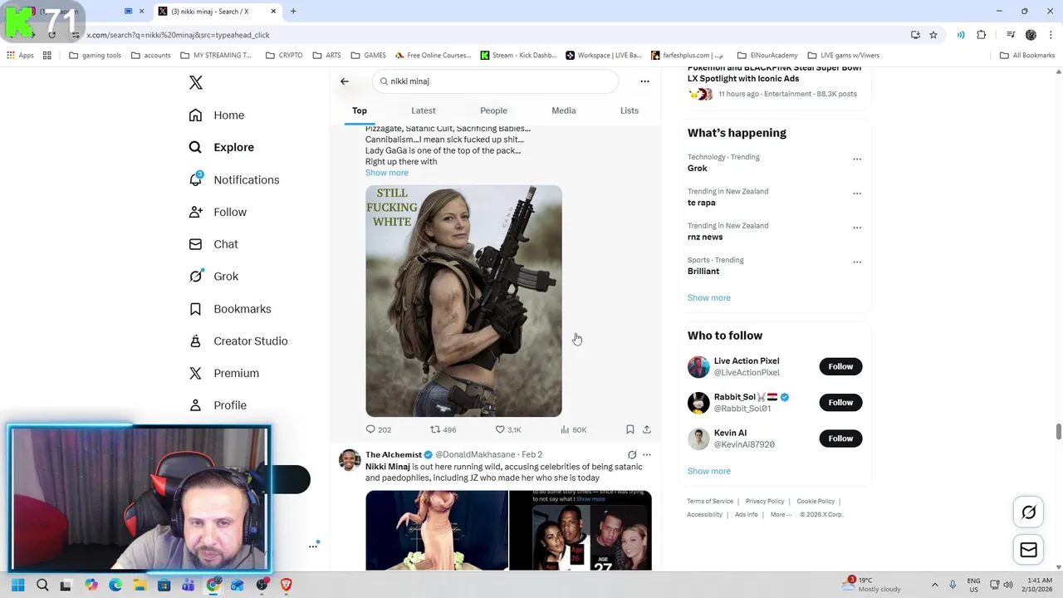Follow Kevin AI account

[840, 439]
